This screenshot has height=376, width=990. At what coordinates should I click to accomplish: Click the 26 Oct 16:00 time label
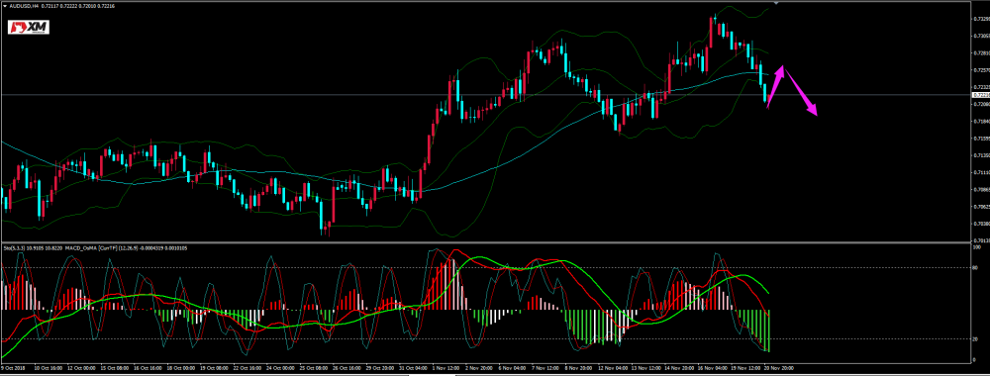coord(346,368)
